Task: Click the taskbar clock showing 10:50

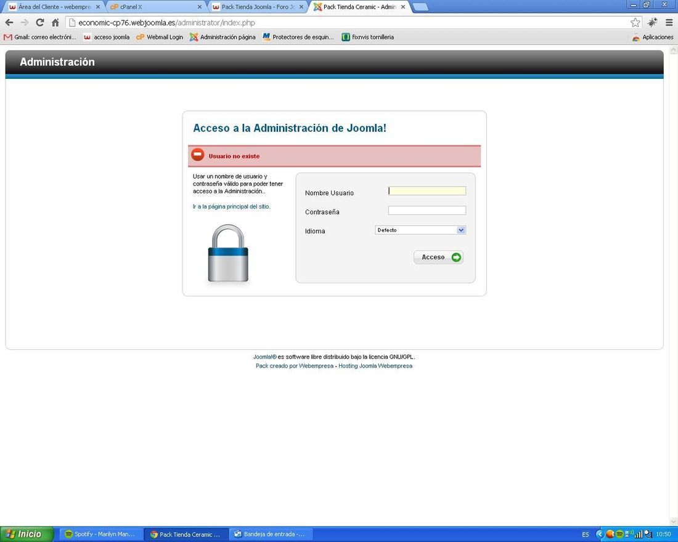Action: click(x=663, y=535)
